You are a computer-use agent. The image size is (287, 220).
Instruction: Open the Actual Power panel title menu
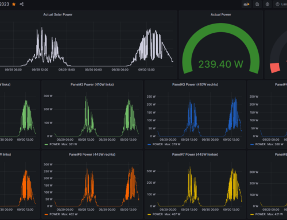221,14
